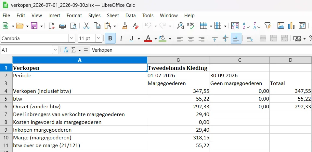
Task: Toggle Align Right
Action: coord(201,38)
